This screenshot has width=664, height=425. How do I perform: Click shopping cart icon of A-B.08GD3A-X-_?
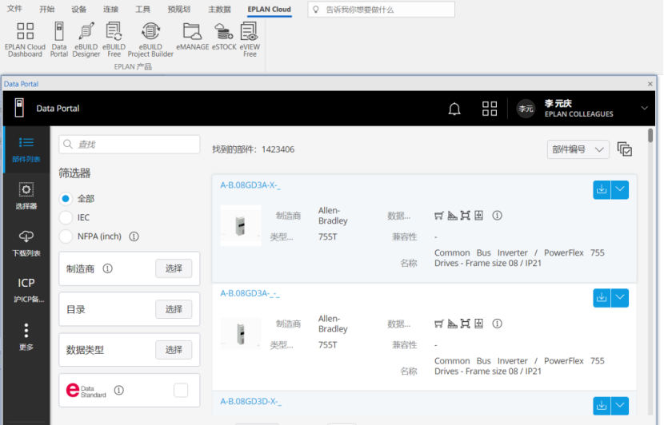click(x=438, y=216)
